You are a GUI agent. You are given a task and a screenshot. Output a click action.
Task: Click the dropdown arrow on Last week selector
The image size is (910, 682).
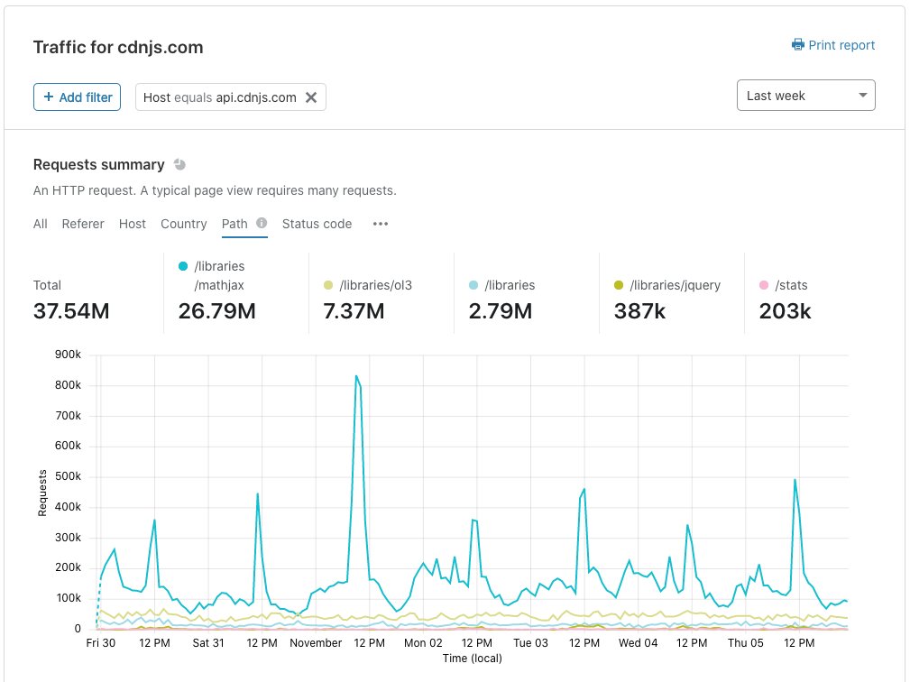tap(863, 96)
